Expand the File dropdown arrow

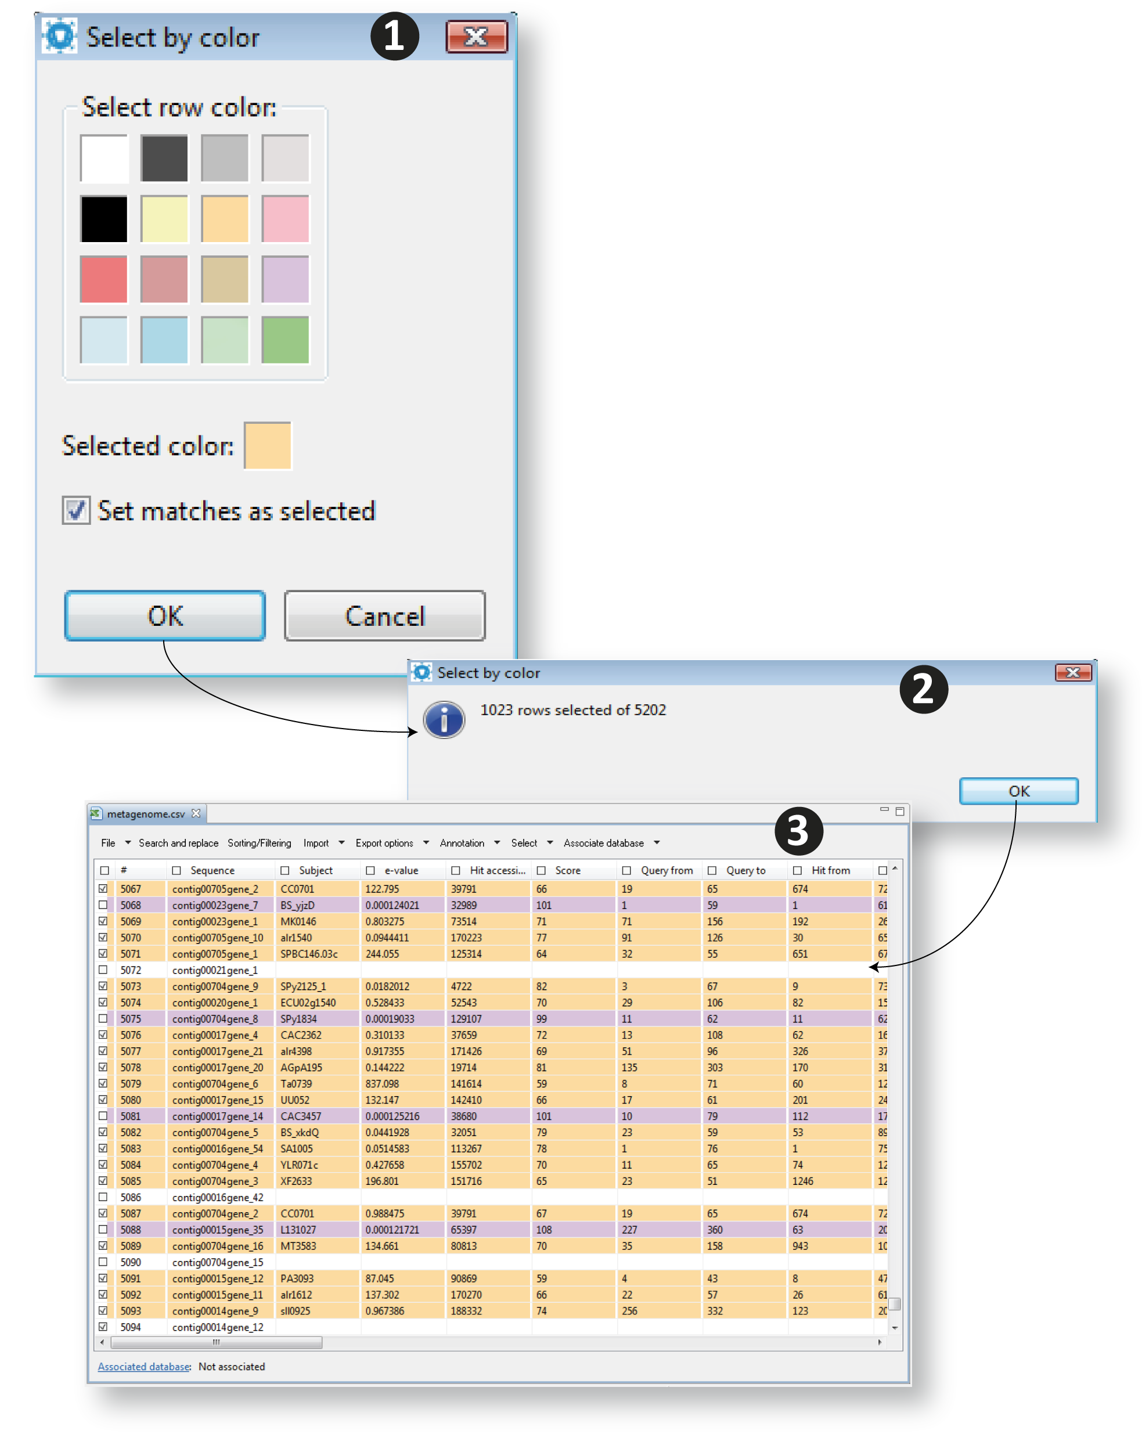128,842
